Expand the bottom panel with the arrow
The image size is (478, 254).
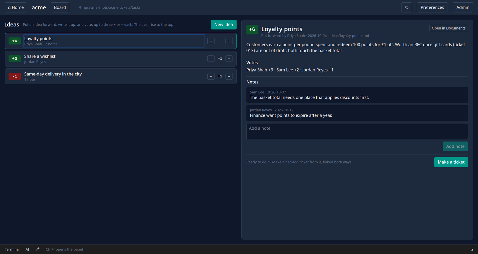point(472,250)
